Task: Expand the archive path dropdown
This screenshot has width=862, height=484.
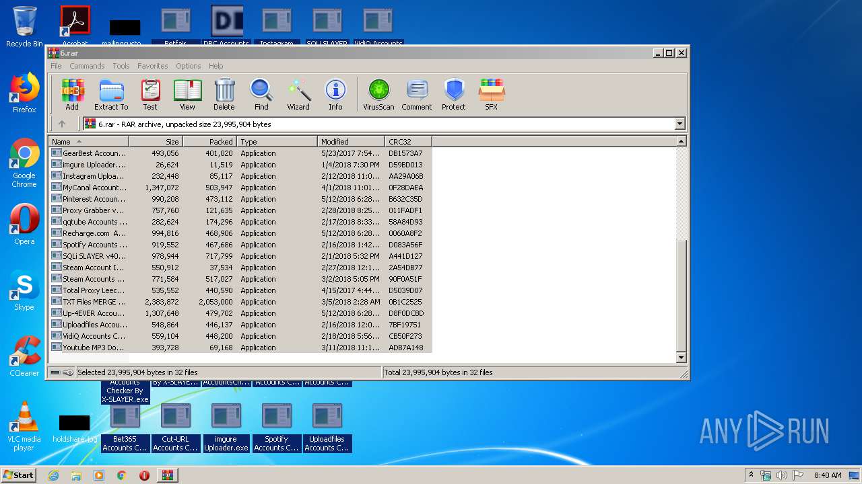Action: (679, 124)
